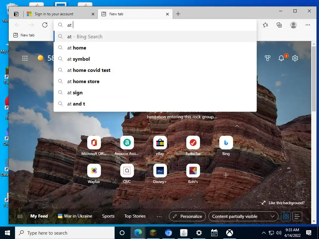
Task: Add a new quick link tile
Action: 226,175
